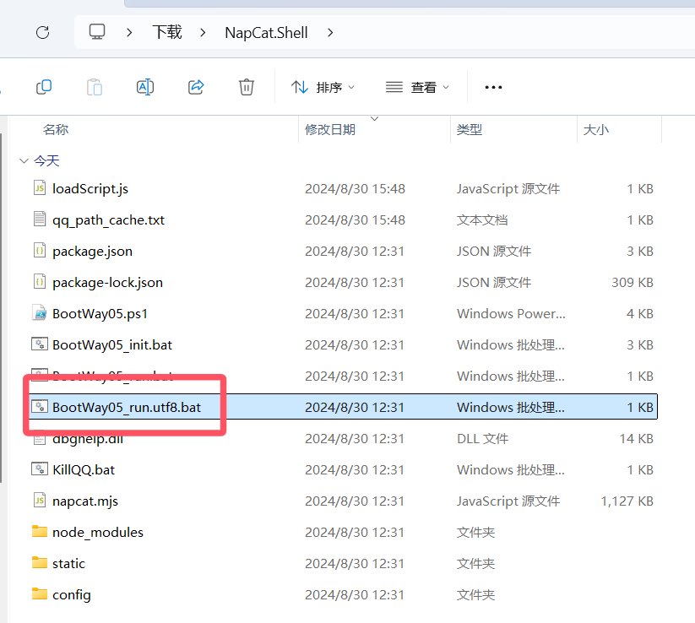Open the three-dots more options menu
This screenshot has height=623, width=695.
pos(493,87)
